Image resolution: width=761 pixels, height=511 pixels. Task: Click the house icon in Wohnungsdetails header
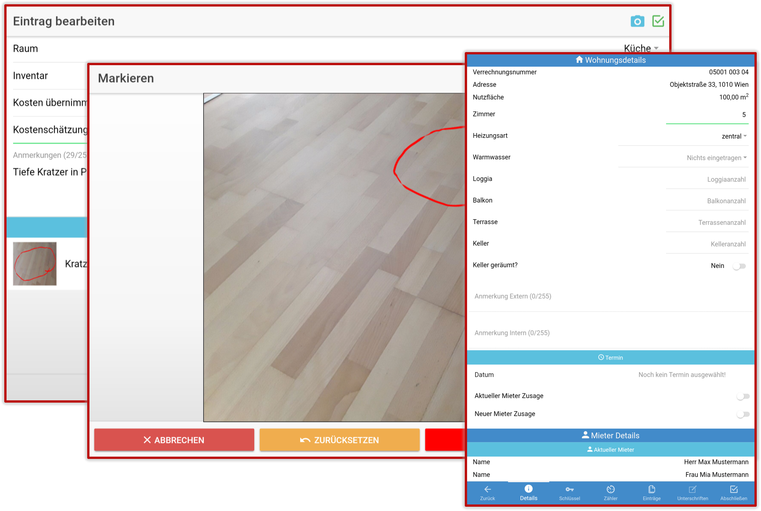click(579, 60)
